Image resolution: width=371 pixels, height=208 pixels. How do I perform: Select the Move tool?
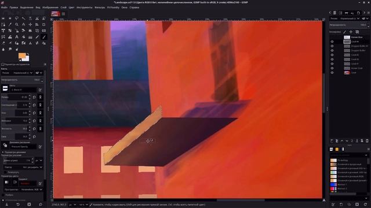[x=30, y=24]
